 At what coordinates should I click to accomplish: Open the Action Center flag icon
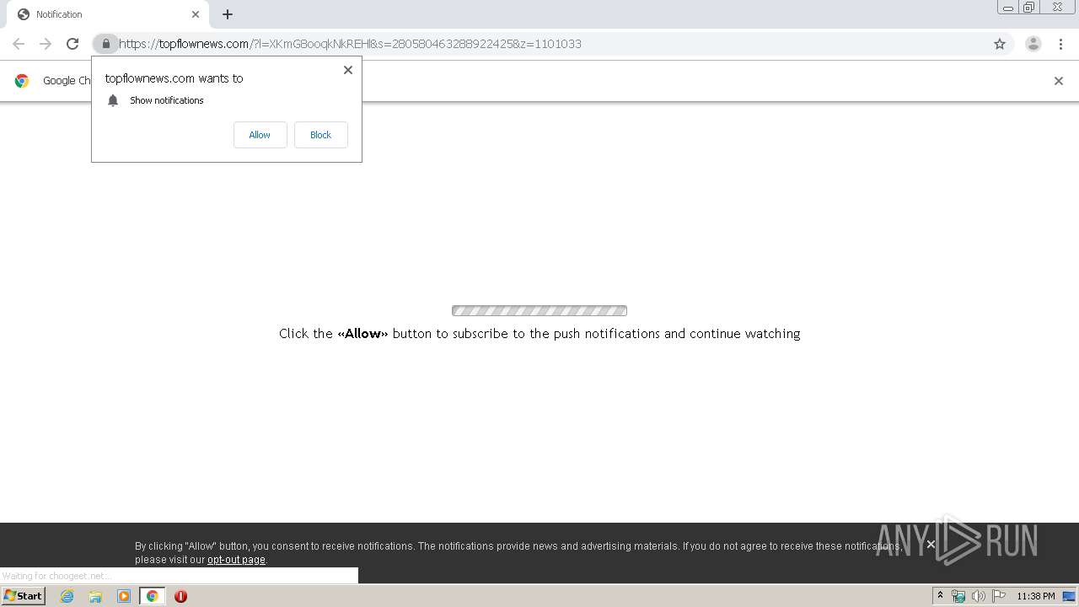click(999, 596)
